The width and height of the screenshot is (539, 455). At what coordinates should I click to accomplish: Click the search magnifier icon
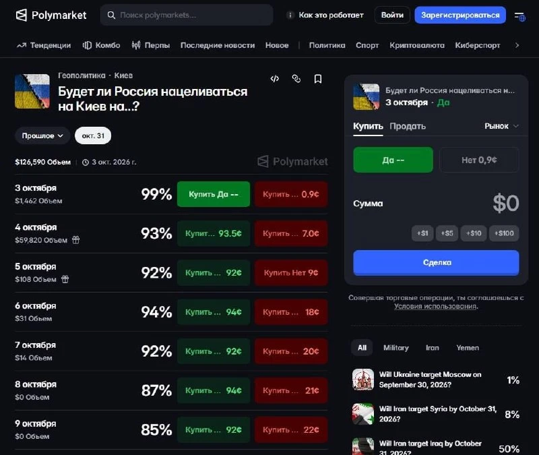pyautogui.click(x=111, y=15)
